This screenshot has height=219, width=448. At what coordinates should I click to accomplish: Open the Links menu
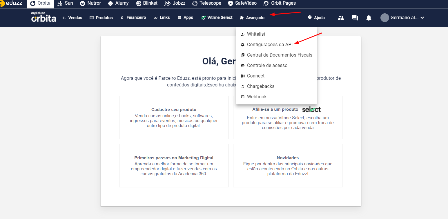pos(162,18)
